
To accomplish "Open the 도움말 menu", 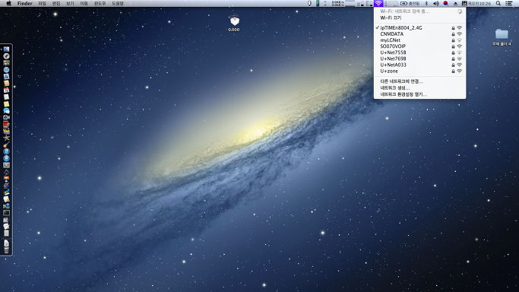I will pos(118,3).
